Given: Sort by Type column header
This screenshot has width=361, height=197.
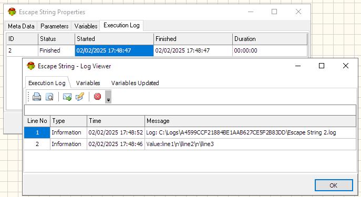Looking at the screenshot, I should point(69,121).
